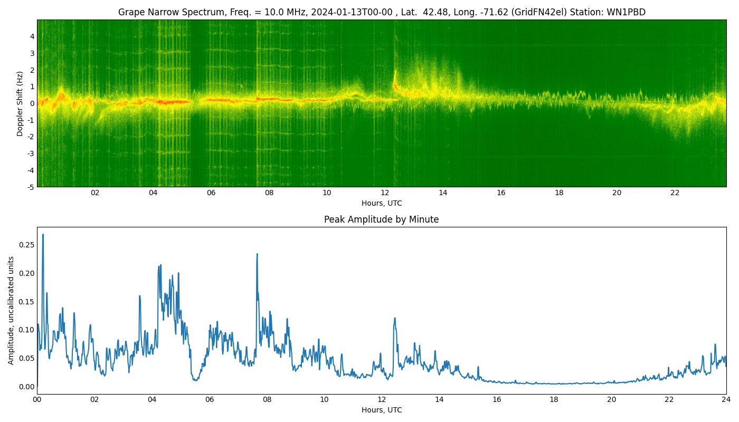739x422 pixels.
Task: Select the tallest amplitude peak just after hour 00
Action: click(x=43, y=235)
